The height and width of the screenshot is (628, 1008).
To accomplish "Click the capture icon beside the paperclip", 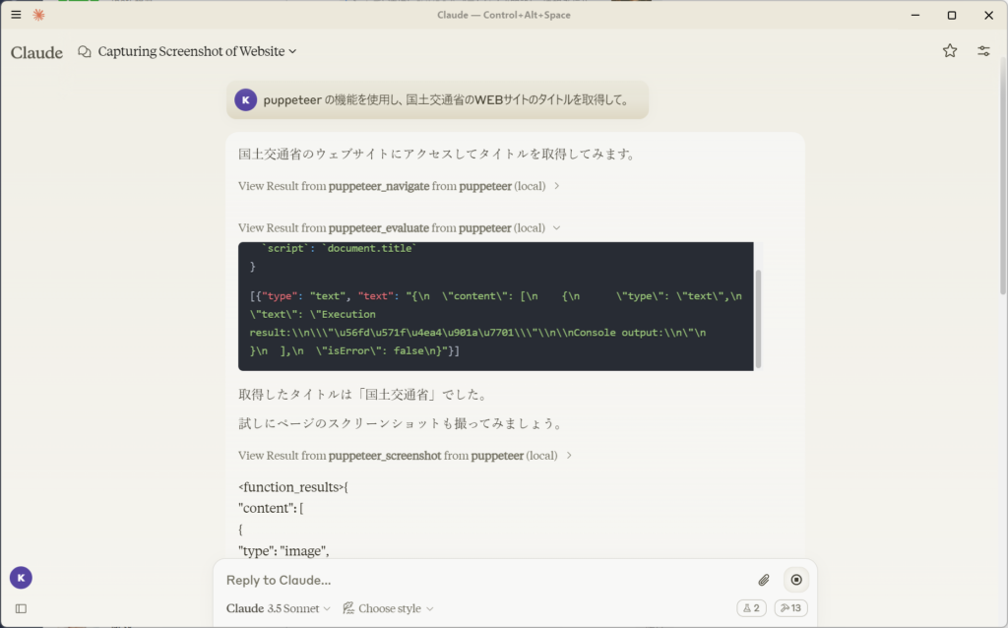I will pos(796,580).
